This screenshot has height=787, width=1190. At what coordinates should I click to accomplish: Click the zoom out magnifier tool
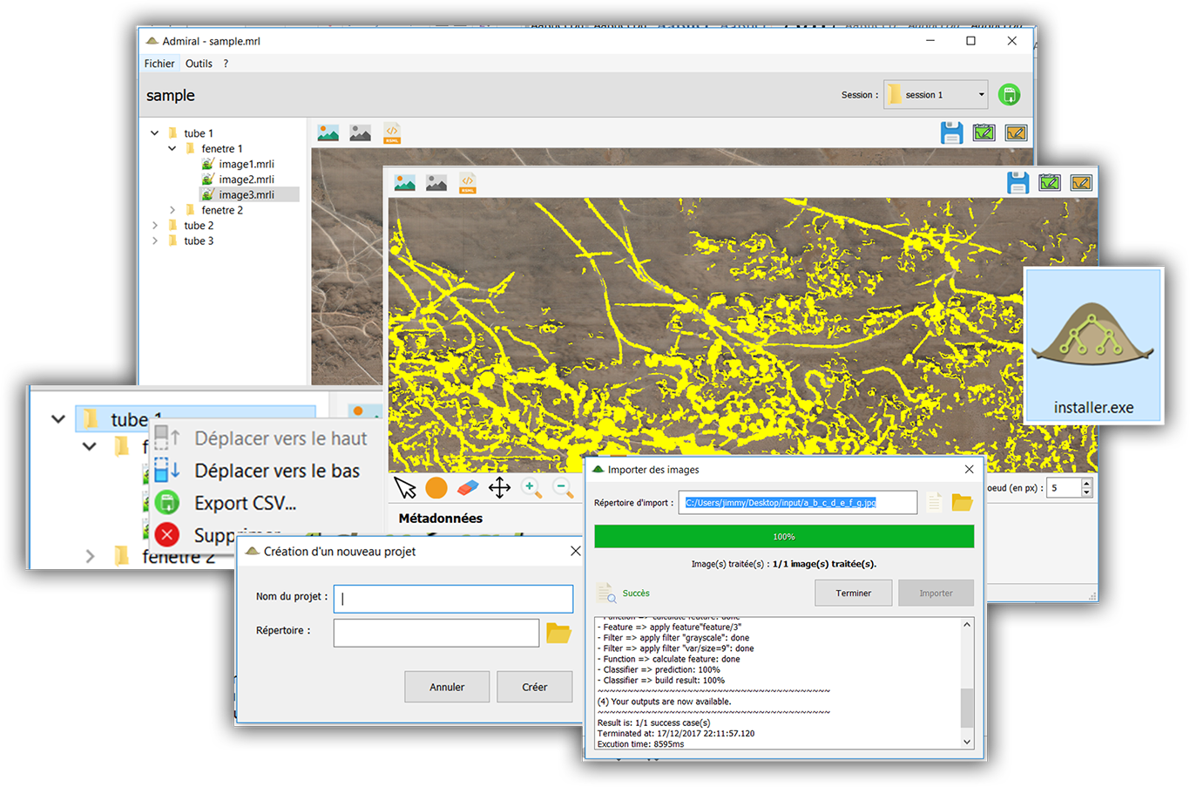click(x=563, y=488)
